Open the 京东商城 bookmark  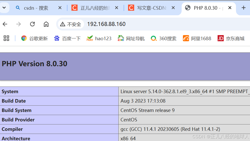[x=231, y=38]
